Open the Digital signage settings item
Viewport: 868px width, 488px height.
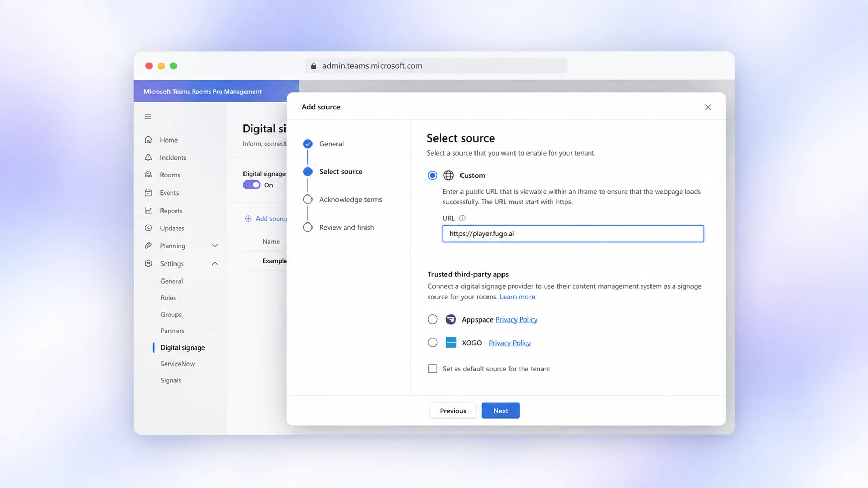coord(183,347)
